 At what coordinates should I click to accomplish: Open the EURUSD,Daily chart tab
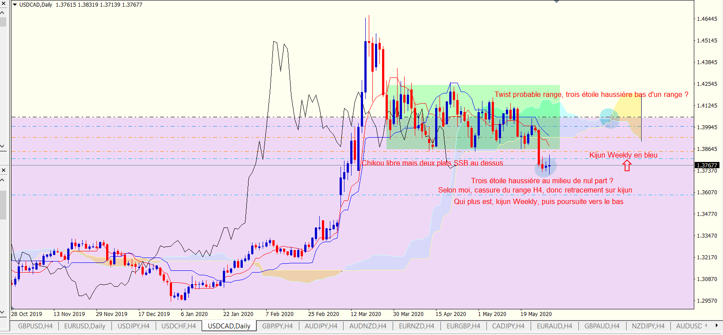pyautogui.click(x=85, y=326)
